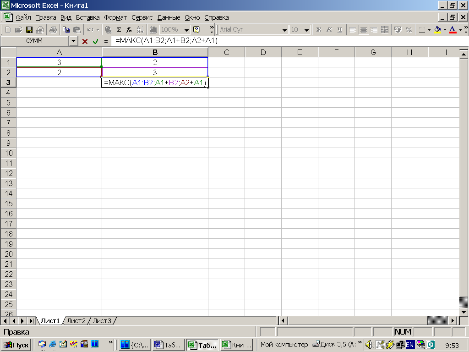This screenshot has height=352, width=469.
Task: Open the Данные menu
Action: [169, 18]
